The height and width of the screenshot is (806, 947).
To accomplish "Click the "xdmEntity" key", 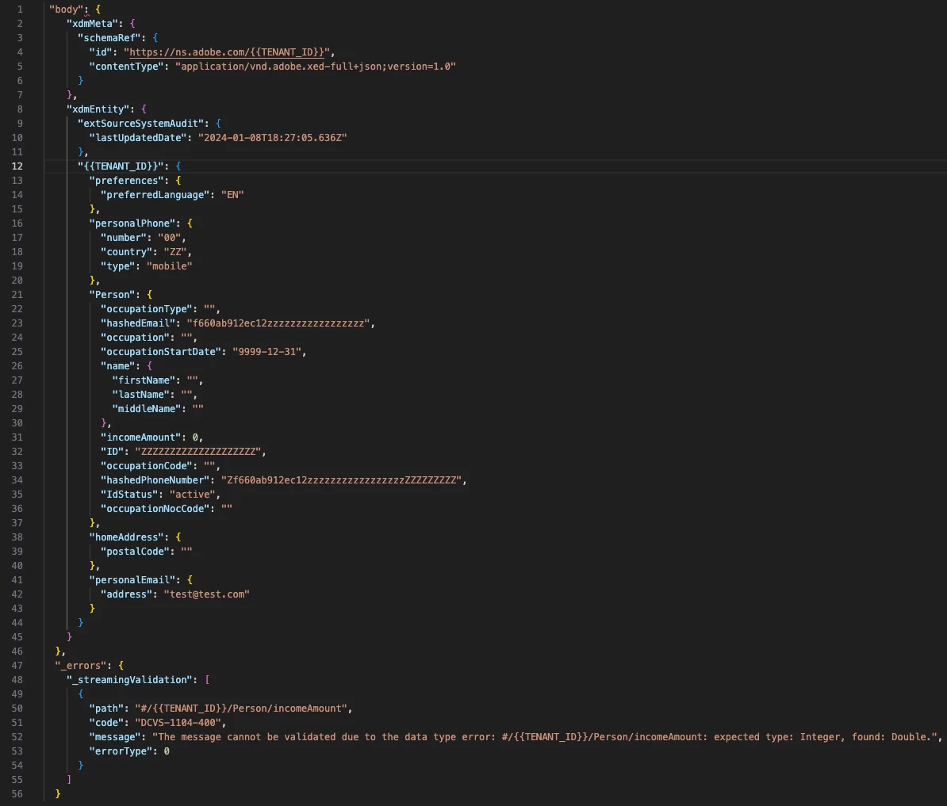I will click(x=98, y=110).
